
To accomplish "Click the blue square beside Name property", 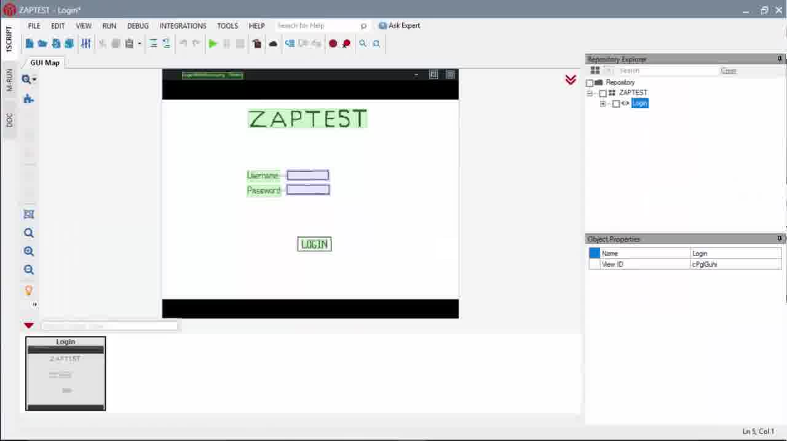I will coord(594,253).
